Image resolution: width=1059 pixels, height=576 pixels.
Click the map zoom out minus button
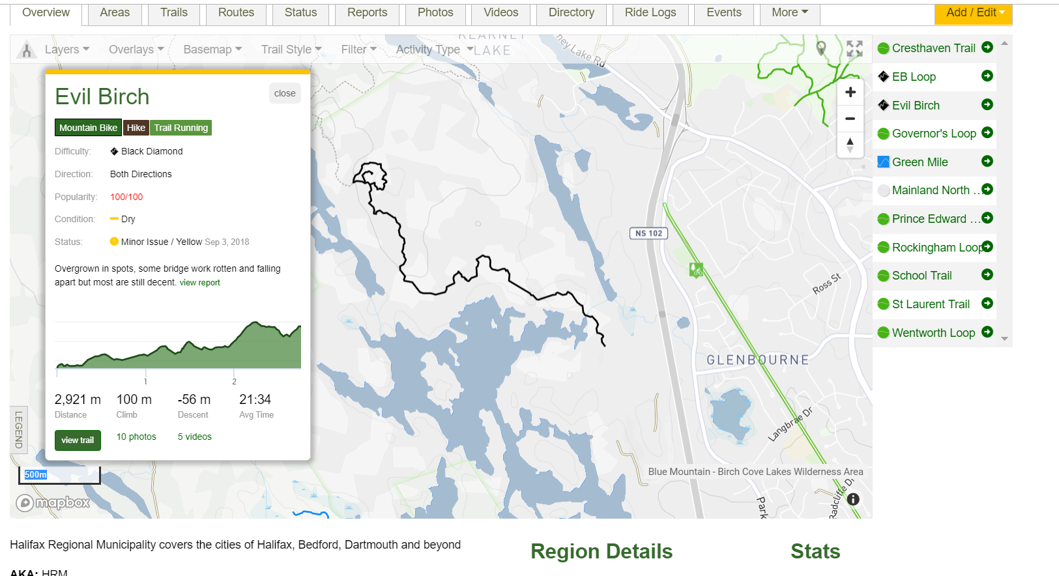click(850, 119)
